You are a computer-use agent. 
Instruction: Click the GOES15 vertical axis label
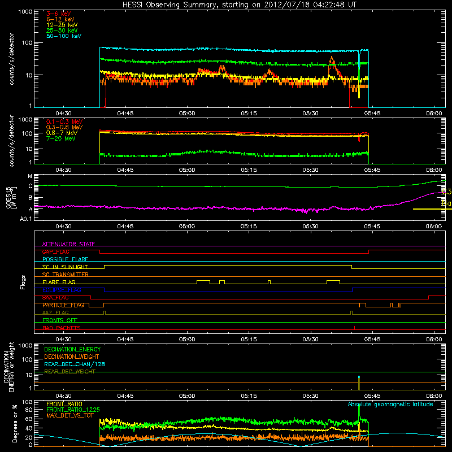tap(11, 197)
